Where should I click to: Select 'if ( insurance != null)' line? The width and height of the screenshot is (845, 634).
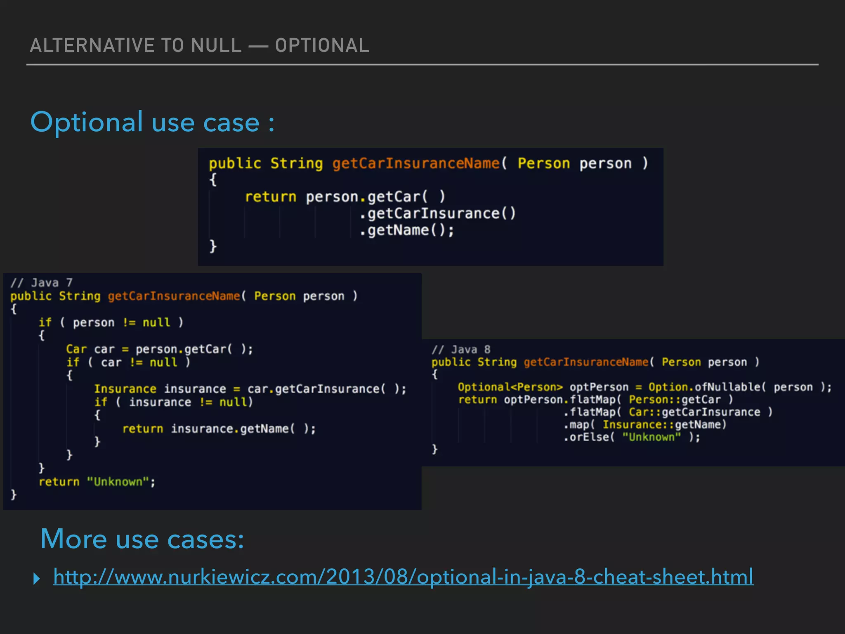pos(174,402)
